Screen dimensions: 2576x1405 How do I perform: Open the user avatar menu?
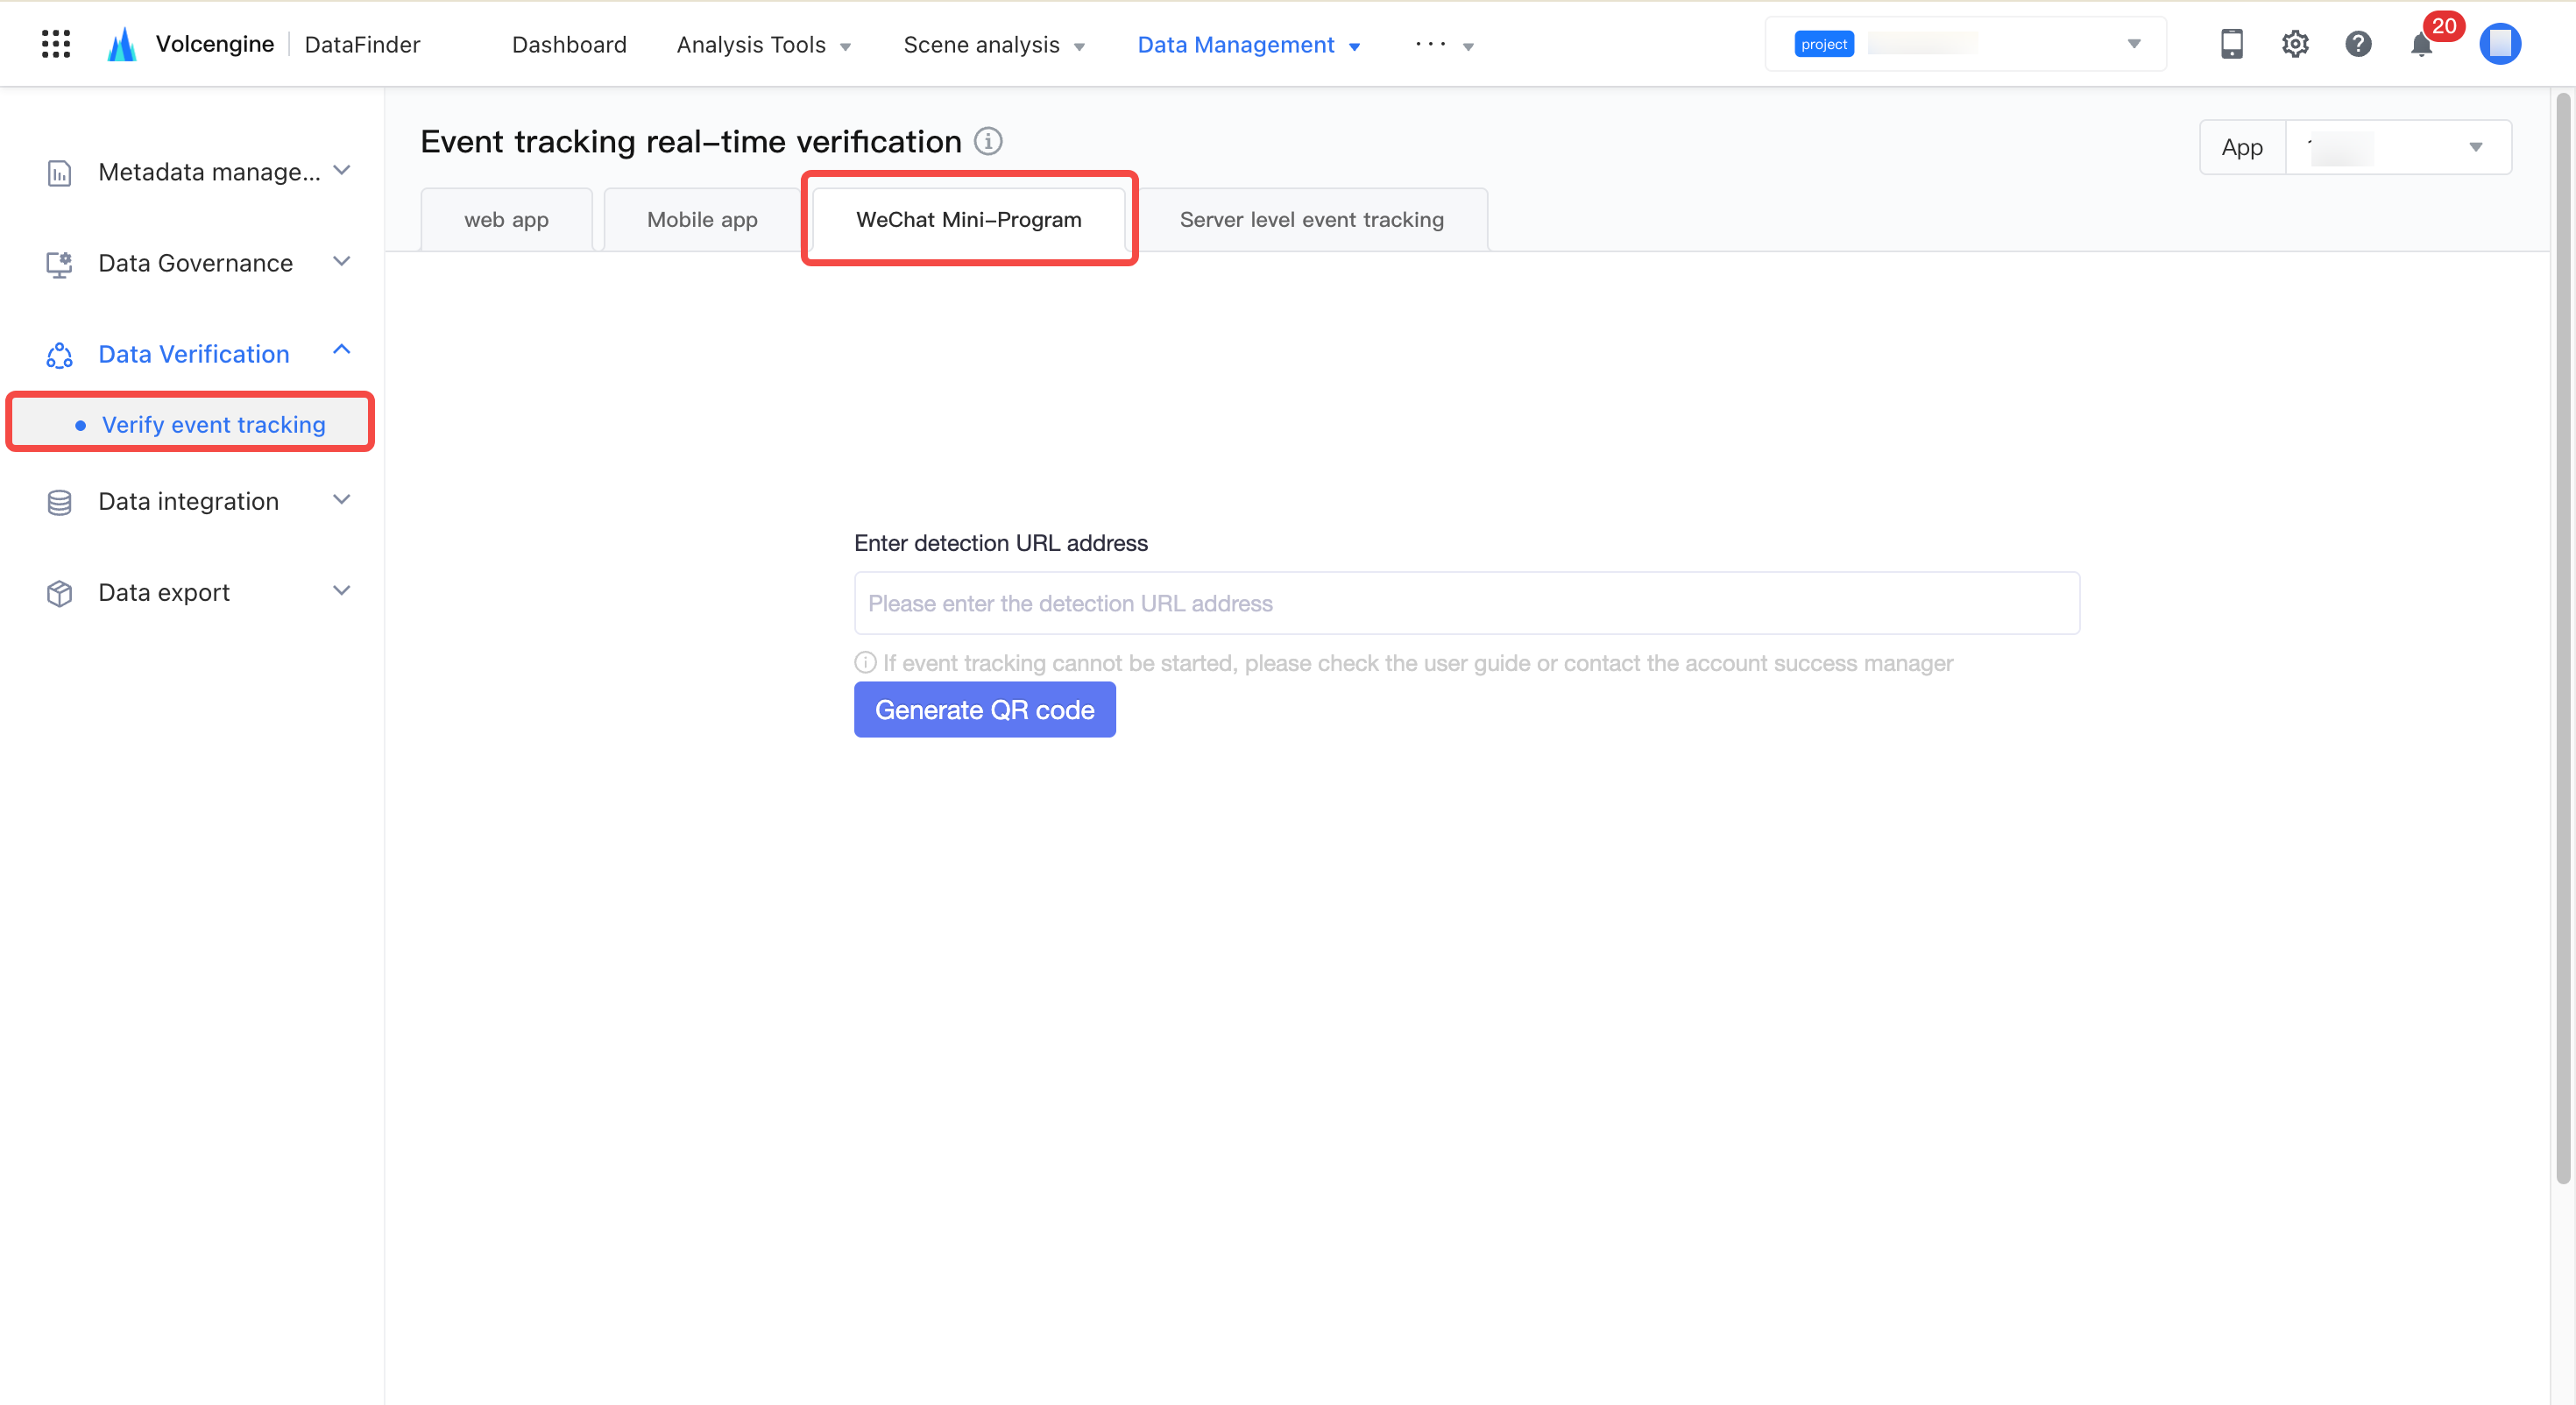(x=2500, y=44)
